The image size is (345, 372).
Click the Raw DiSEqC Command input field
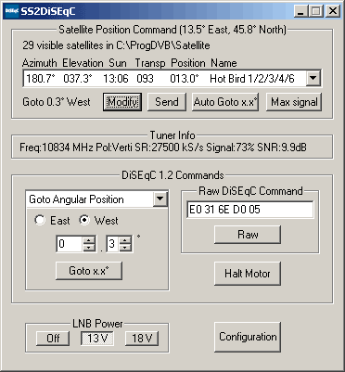coord(250,210)
